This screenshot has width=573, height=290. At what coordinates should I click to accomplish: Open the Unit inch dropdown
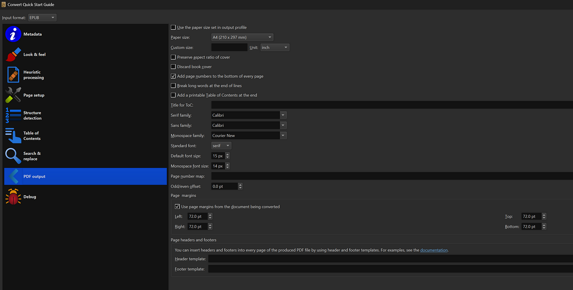[275, 47]
